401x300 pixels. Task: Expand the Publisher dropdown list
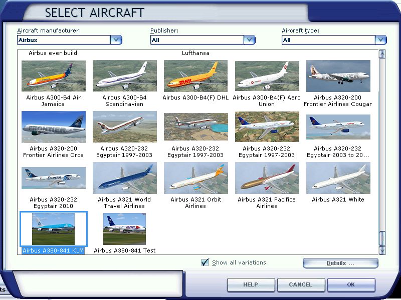coord(250,40)
